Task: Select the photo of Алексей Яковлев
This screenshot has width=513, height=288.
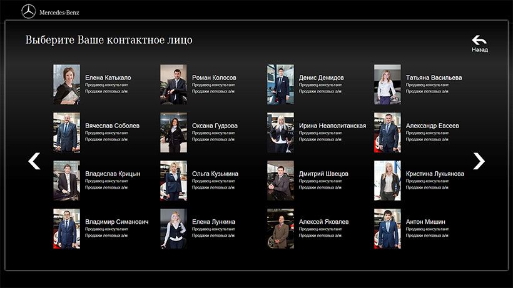Action: pos(280,229)
